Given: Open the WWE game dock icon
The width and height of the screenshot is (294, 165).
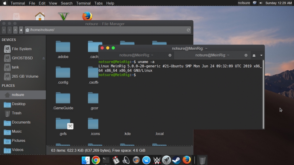Looking at the screenshot, I should pyautogui.click(x=157, y=160).
